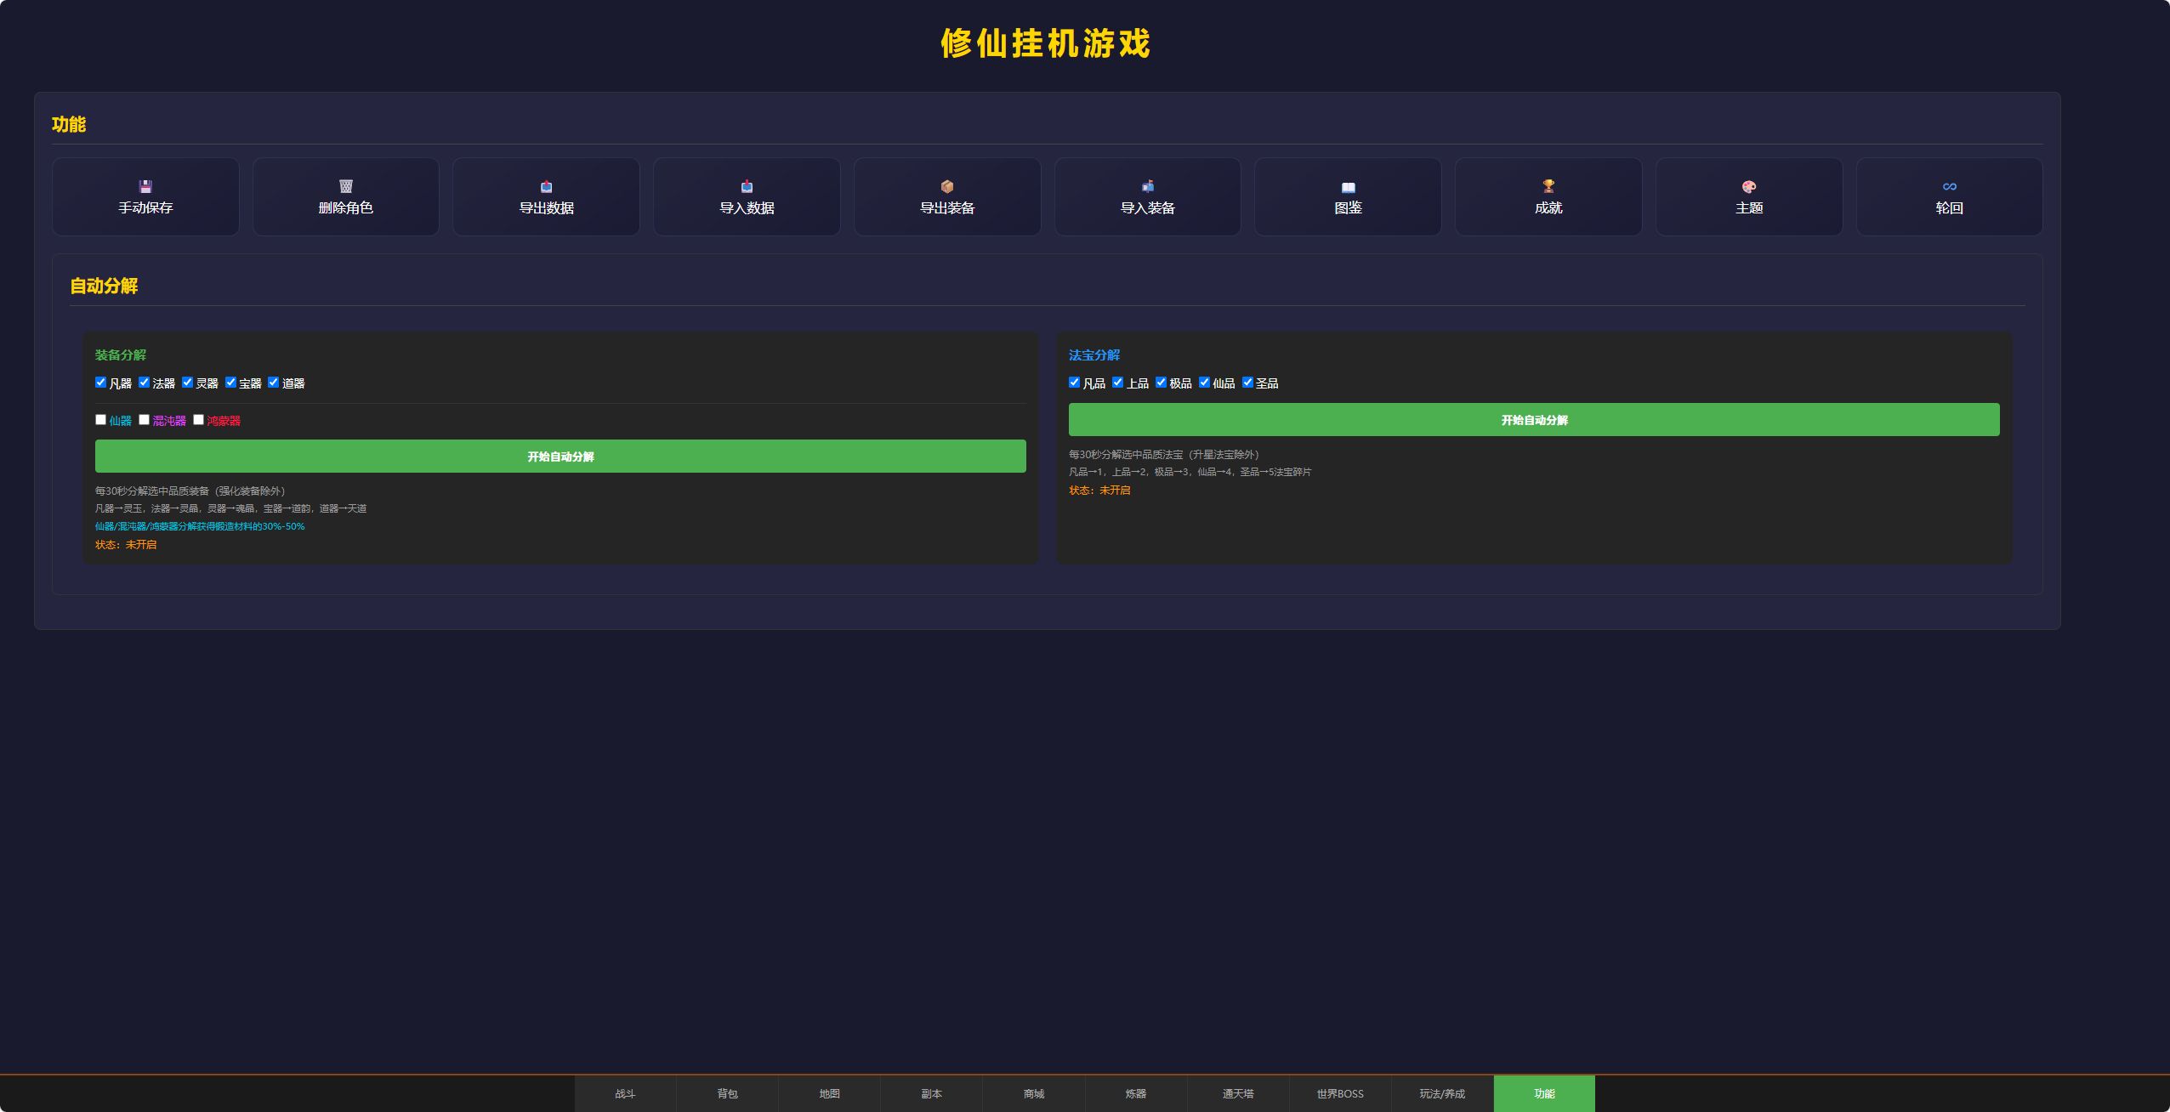The image size is (2170, 1112).
Task: Switch to the 炼器 tab
Action: coord(1136,1093)
